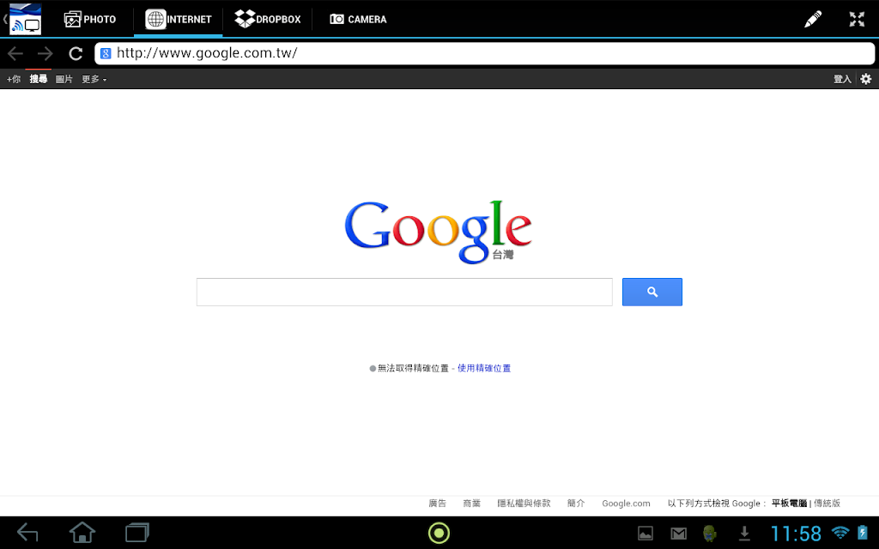Go back to previous web page
879x549 pixels.
tap(15, 54)
